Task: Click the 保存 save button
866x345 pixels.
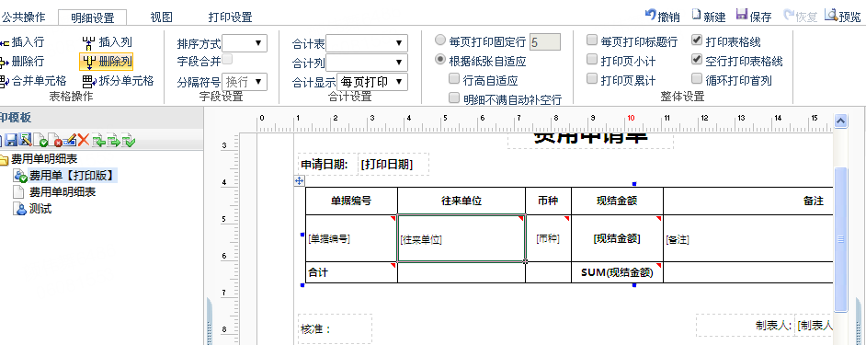Action: 754,16
